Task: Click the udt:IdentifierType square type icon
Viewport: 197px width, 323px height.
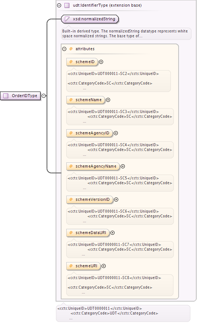Action: click(x=67, y=6)
